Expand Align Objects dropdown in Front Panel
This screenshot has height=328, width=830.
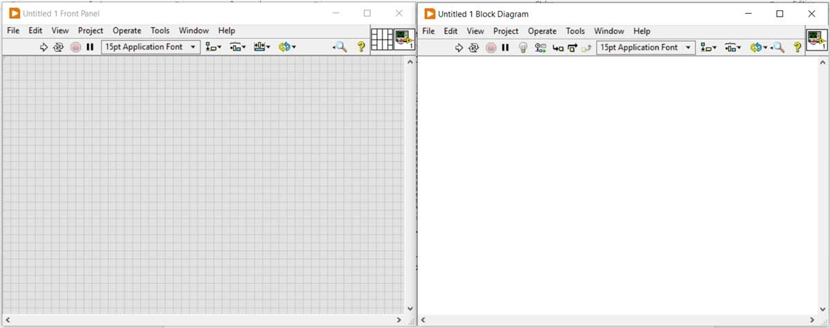pos(214,47)
